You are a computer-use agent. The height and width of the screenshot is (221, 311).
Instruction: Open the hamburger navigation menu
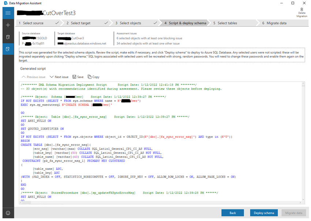(8, 13)
